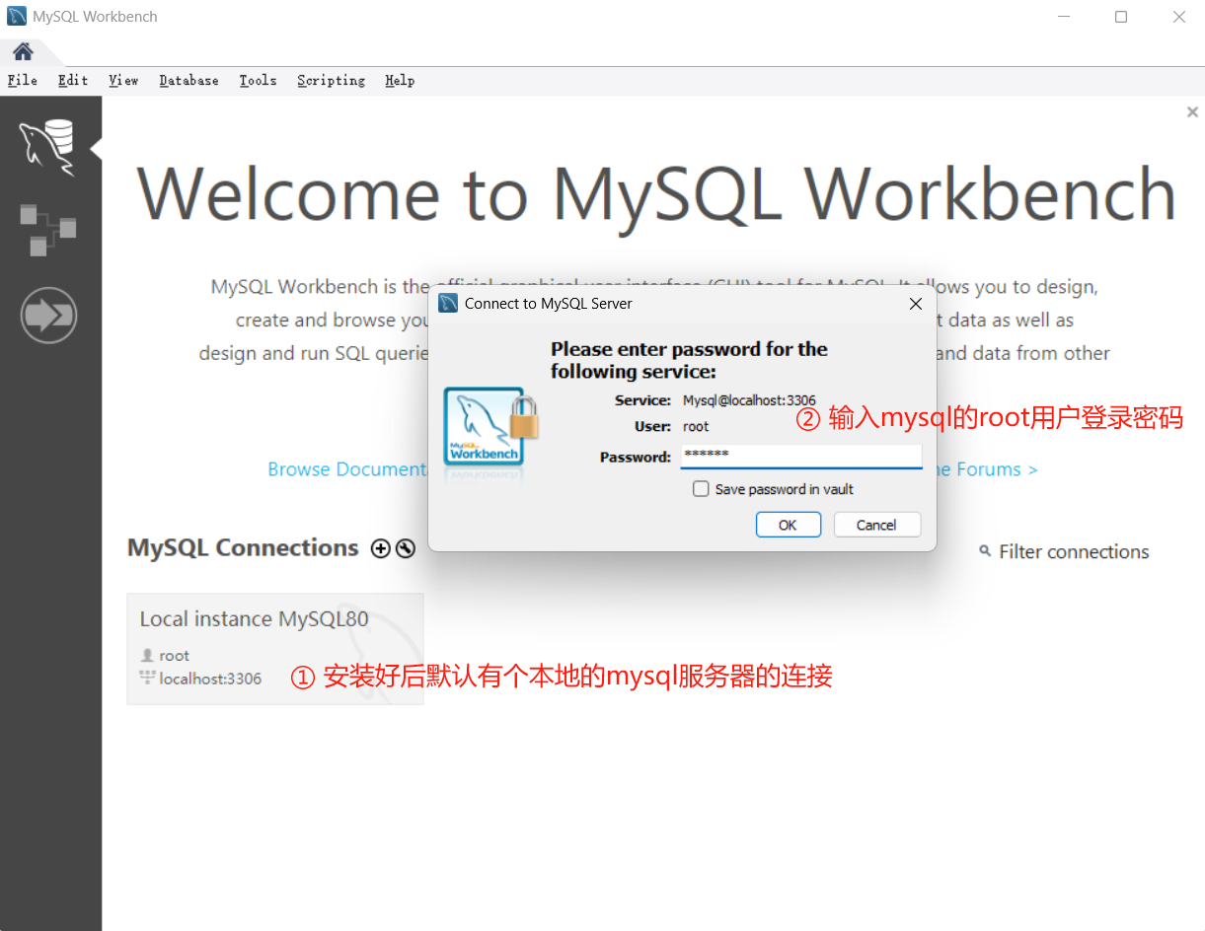The image size is (1205, 931).
Task: Click the MySQL Connections heading
Action: pos(243,547)
